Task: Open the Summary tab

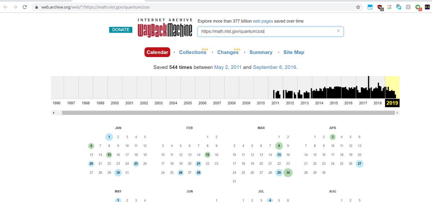Action: pyautogui.click(x=261, y=52)
